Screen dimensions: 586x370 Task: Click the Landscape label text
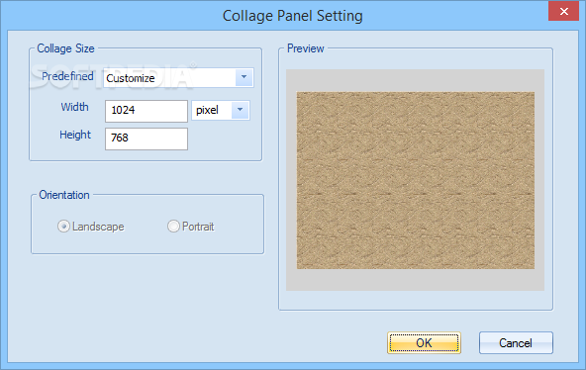(98, 227)
